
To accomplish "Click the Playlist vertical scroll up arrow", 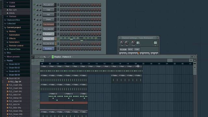I will pos(195,67).
